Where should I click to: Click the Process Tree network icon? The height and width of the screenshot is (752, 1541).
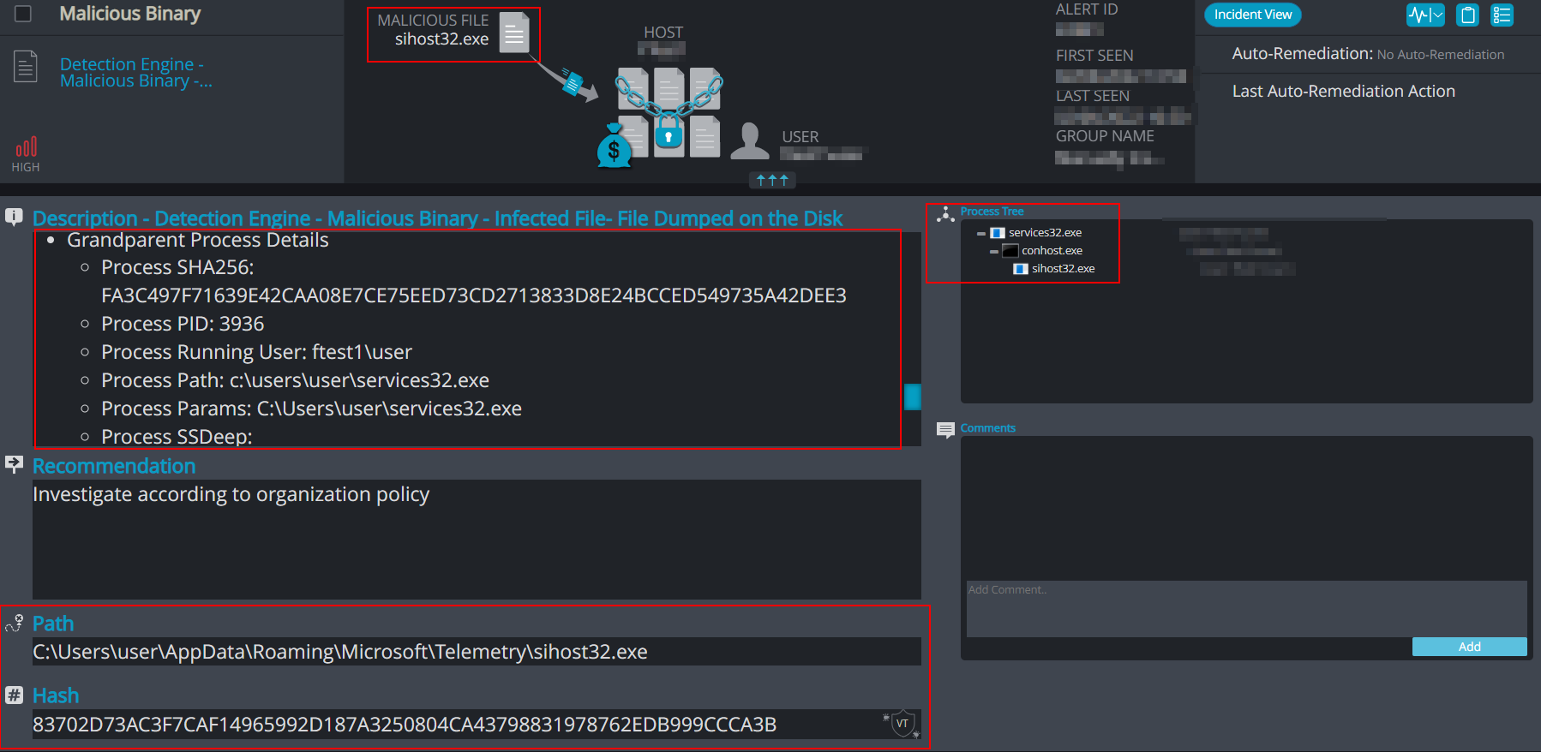tap(945, 214)
